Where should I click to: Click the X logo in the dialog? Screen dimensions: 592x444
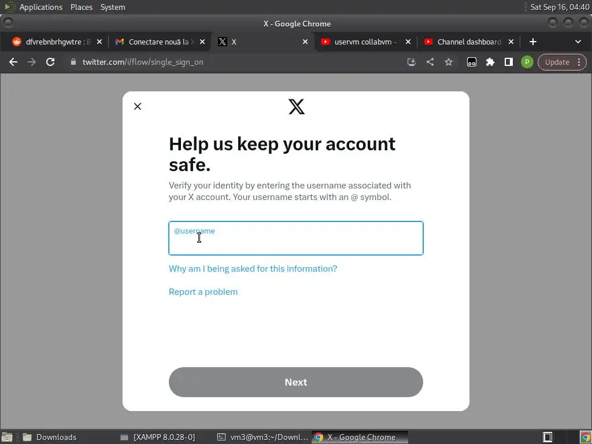coord(297,106)
